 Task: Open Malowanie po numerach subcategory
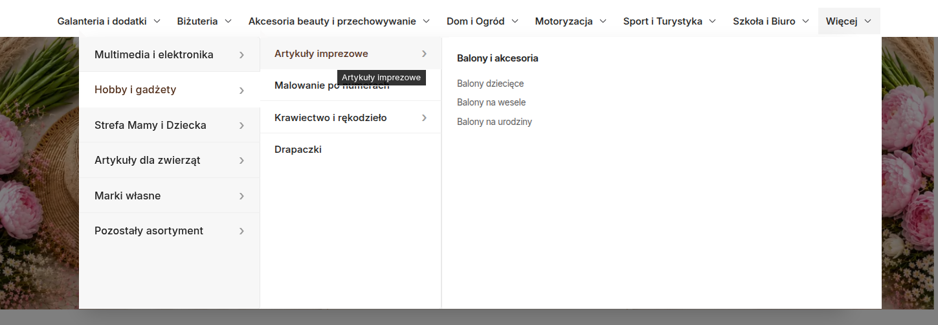coord(351,85)
